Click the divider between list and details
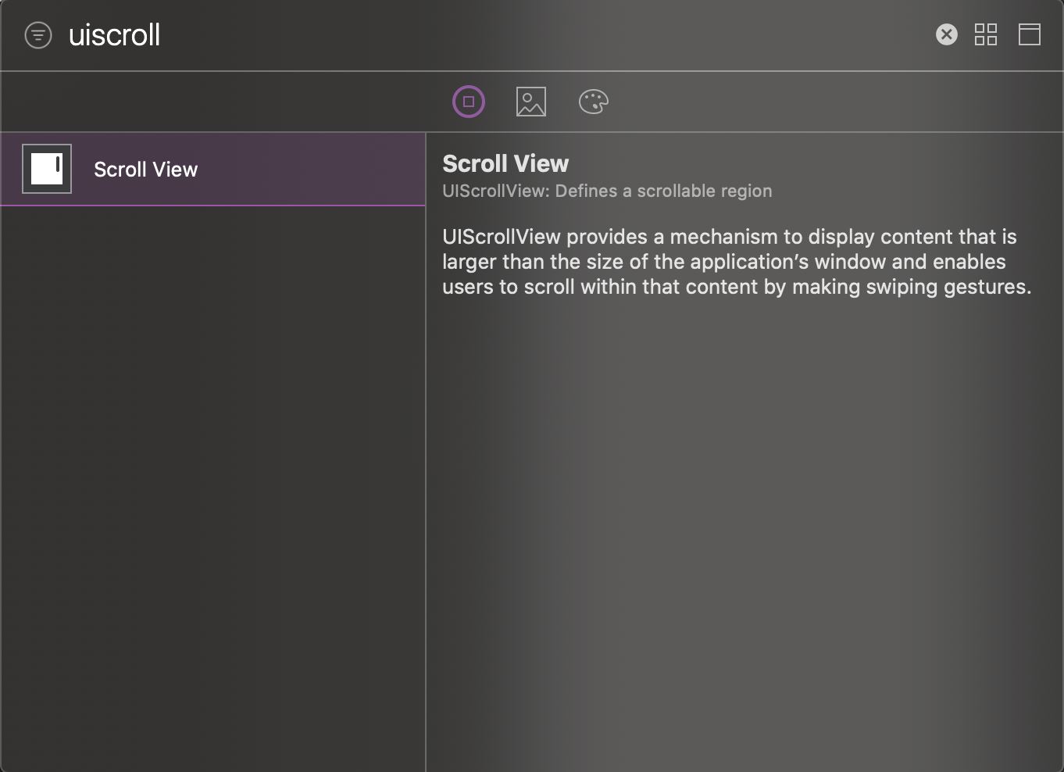Screen dimensions: 1064x772 point(426,452)
